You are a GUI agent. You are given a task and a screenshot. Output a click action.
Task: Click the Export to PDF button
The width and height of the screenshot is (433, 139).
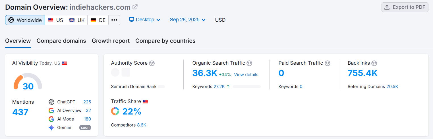click(x=405, y=7)
